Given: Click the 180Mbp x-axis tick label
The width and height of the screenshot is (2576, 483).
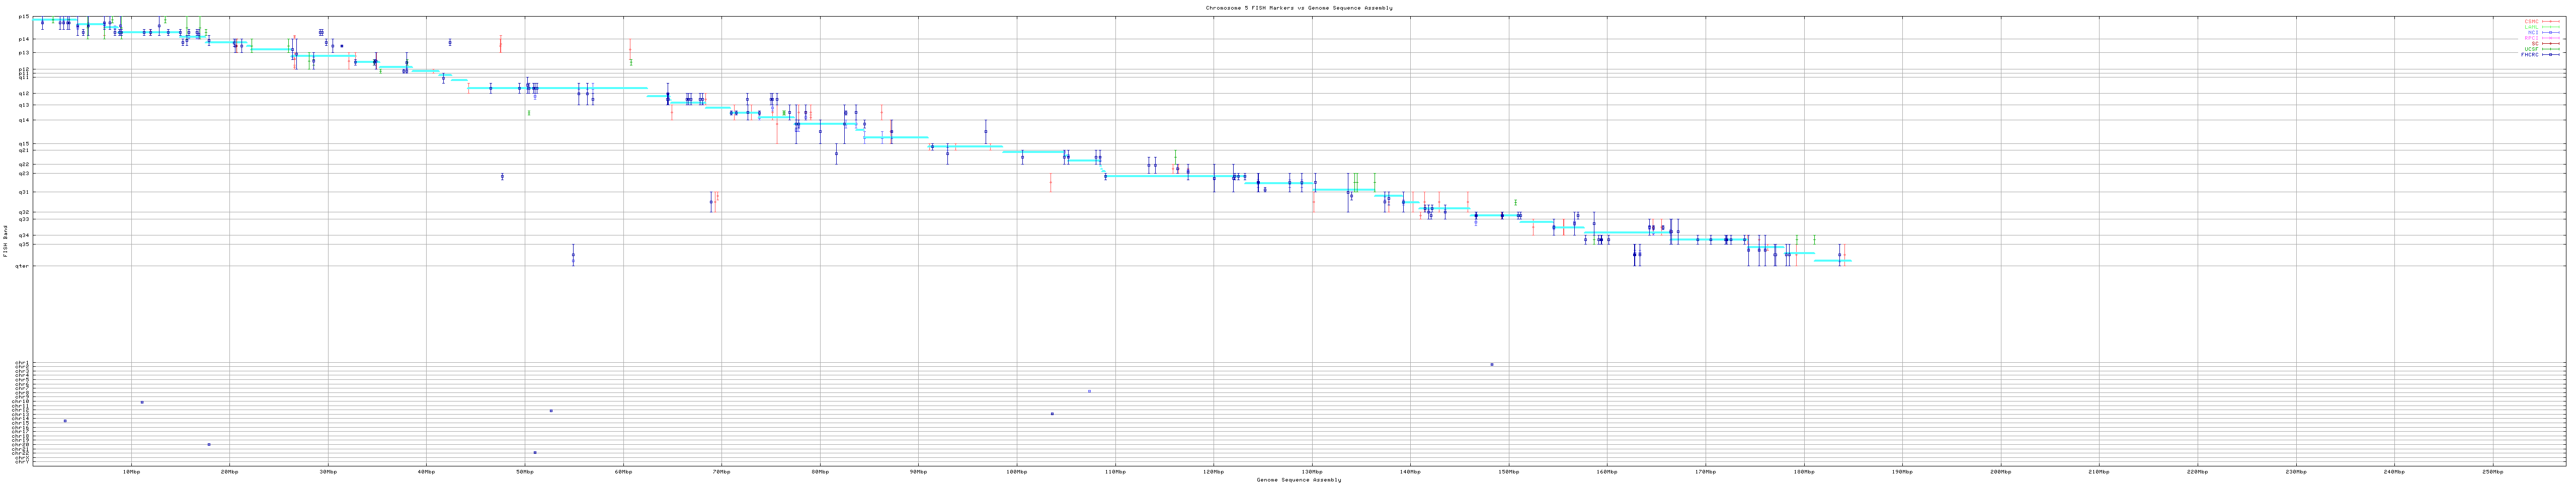Looking at the screenshot, I should coord(1803,471).
